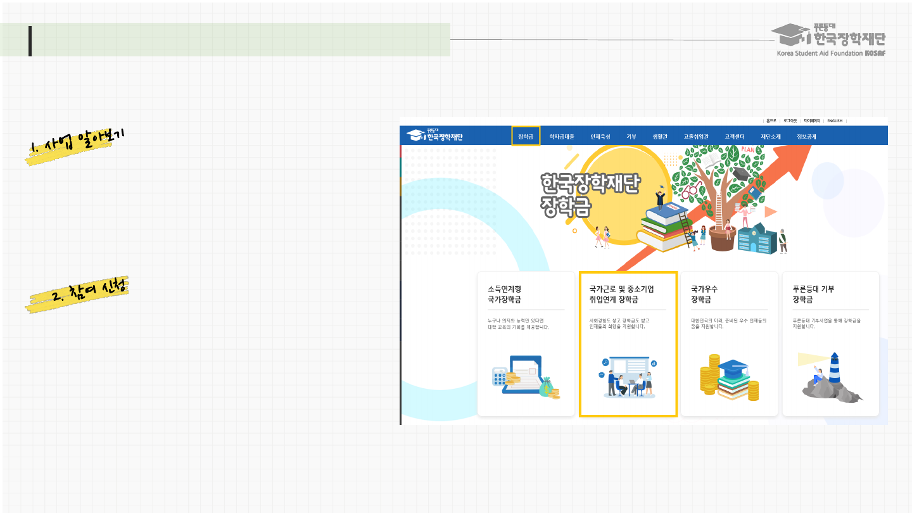
Task: Open the 고객센터 menu
Action: (735, 136)
